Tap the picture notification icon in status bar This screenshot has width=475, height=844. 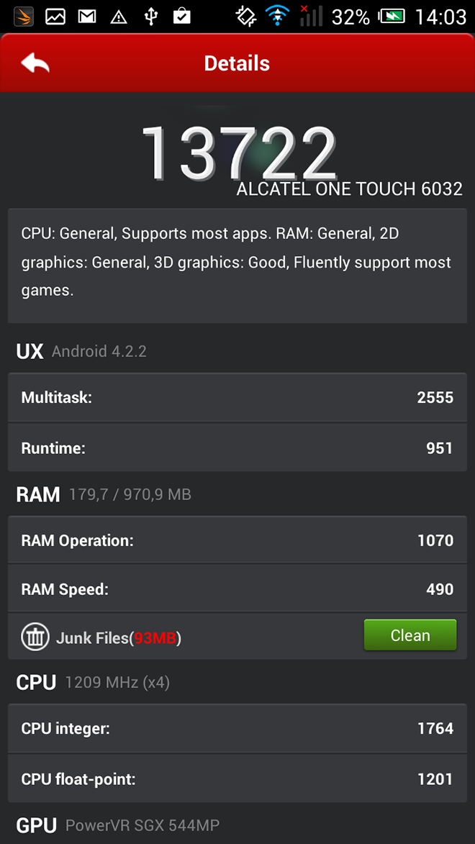click(55, 17)
